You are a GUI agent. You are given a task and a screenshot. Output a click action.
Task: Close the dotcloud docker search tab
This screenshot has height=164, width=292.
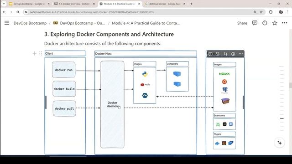[184, 4]
